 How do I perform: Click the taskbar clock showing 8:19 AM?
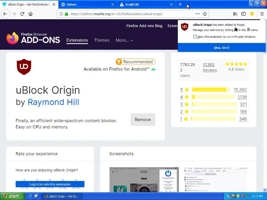tap(257, 196)
